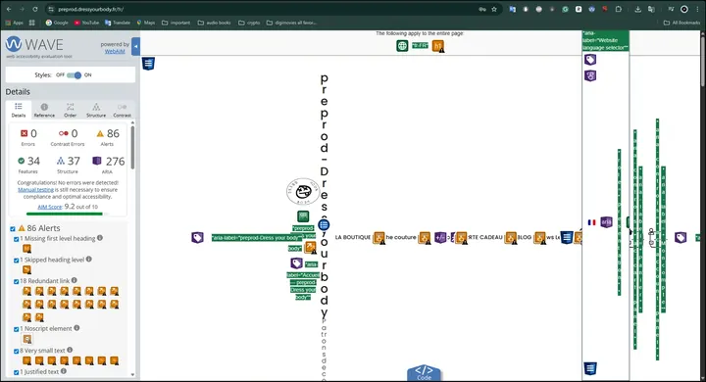This screenshot has height=382, width=706.
Task: Open the Google bookmark
Action: pyautogui.click(x=57, y=23)
